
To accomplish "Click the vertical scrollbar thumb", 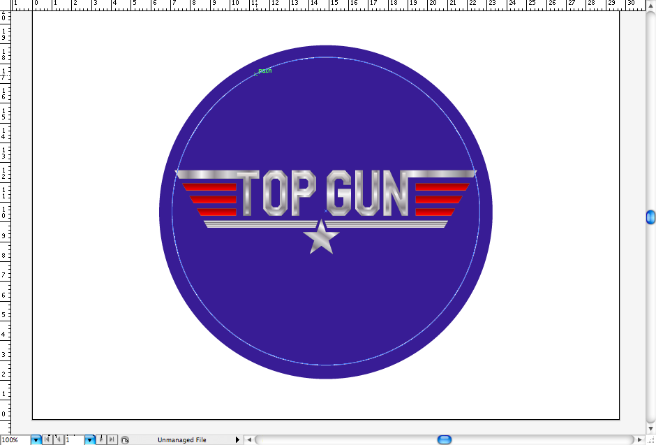I will pyautogui.click(x=650, y=217).
